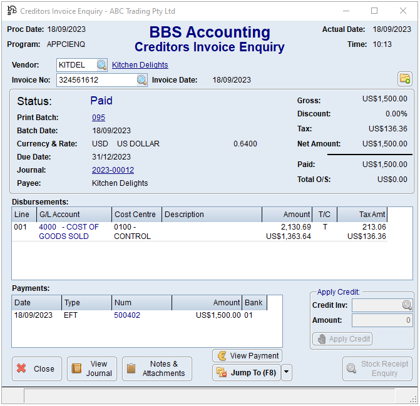This screenshot has height=406, width=420.
Task: Open journal 2023-00012 link
Action: point(113,170)
